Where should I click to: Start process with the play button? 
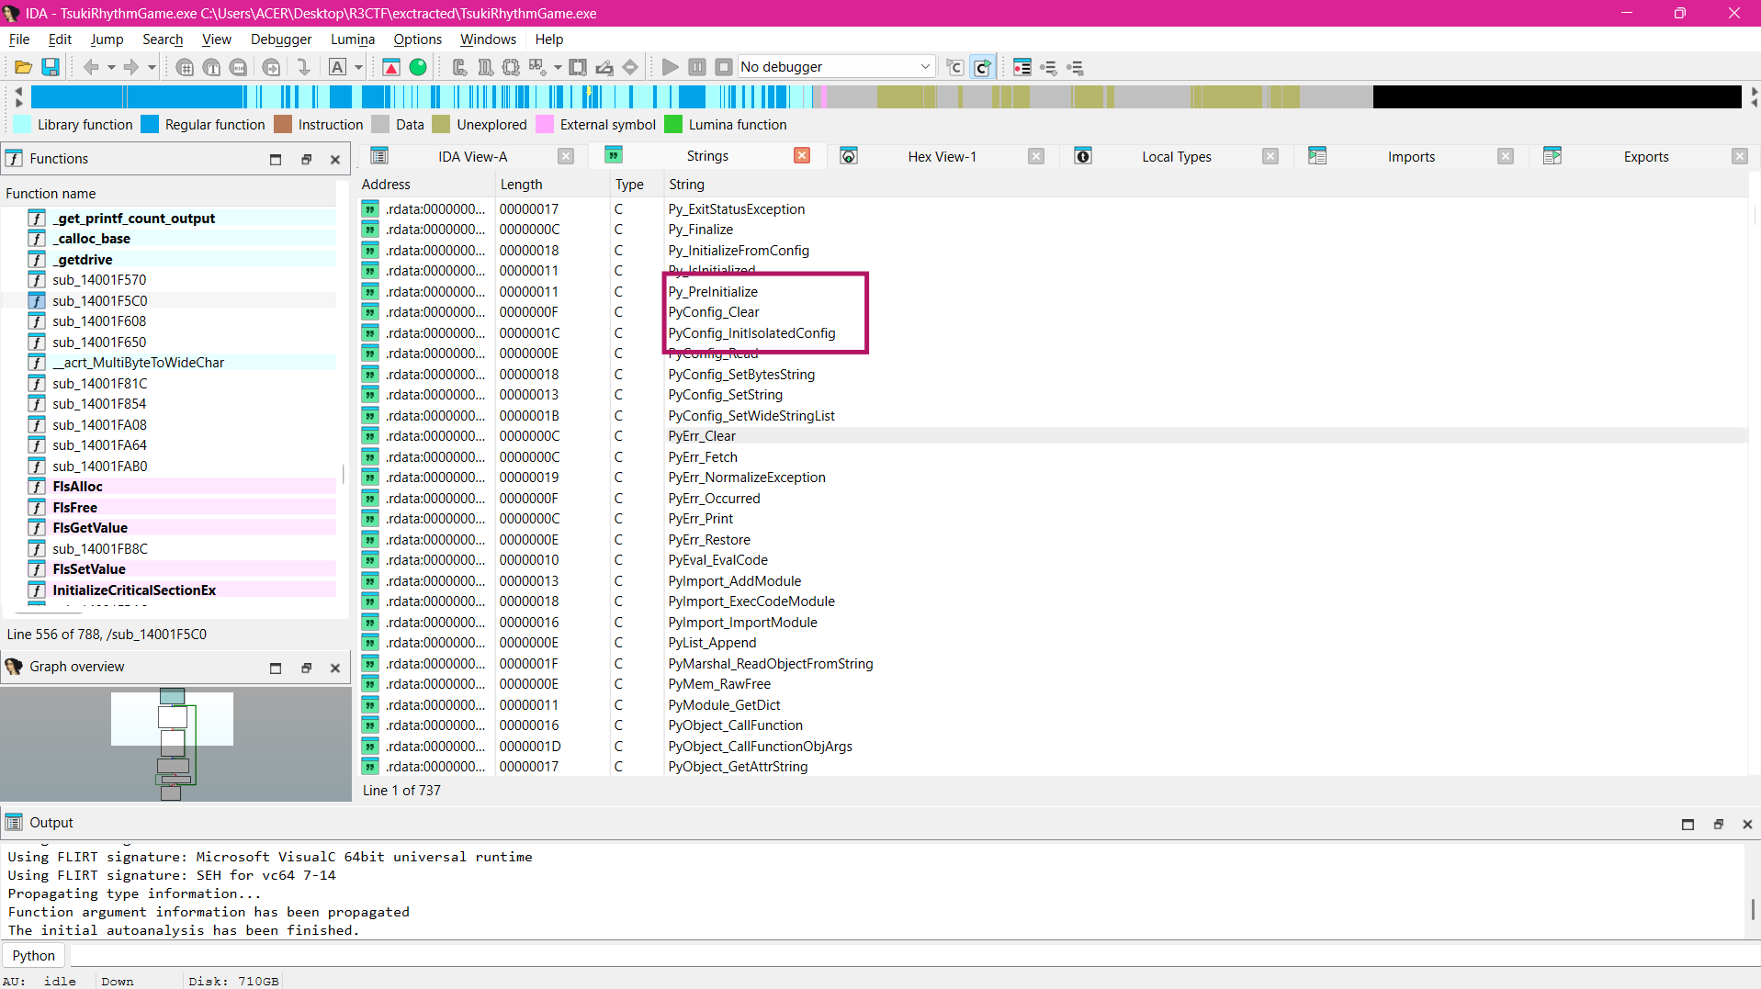point(671,67)
